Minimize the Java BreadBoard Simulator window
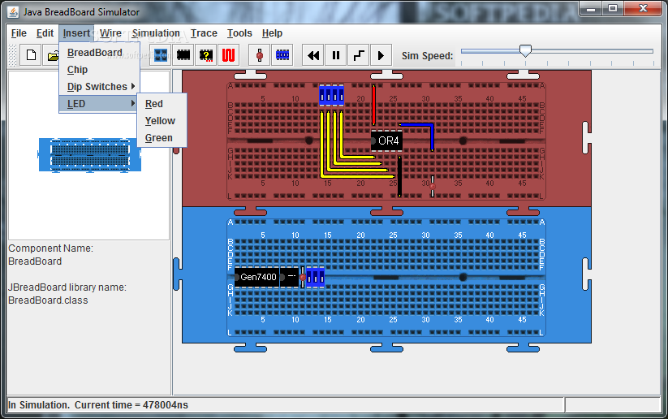The height and width of the screenshot is (419, 668). click(590, 8)
